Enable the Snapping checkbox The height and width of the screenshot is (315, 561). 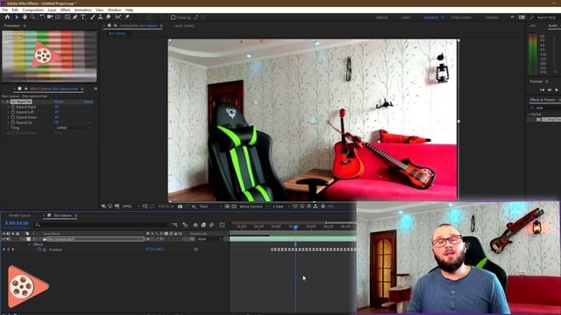tap(174, 17)
